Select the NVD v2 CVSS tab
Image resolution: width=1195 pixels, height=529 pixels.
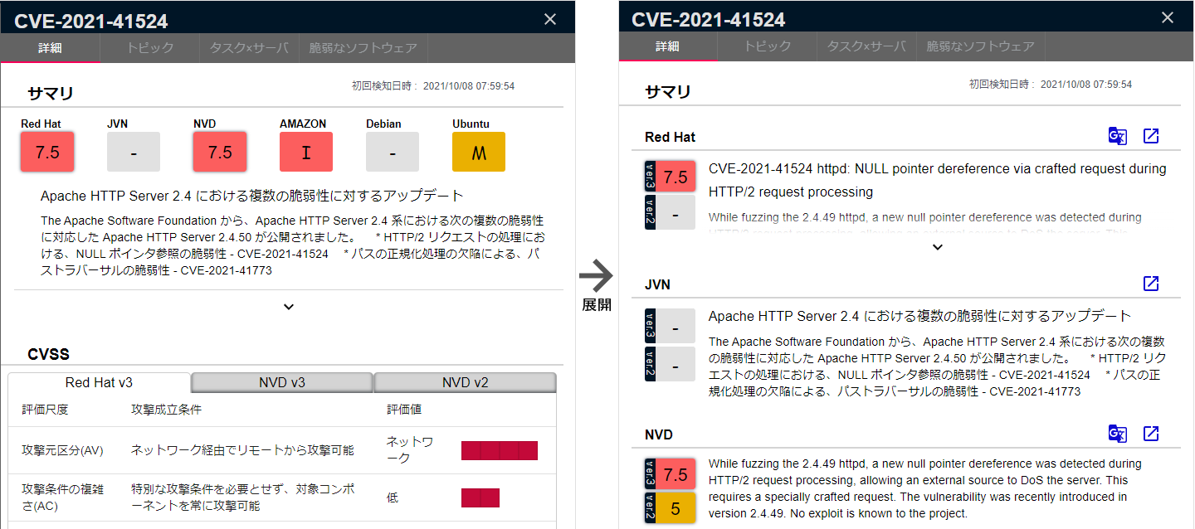click(465, 382)
